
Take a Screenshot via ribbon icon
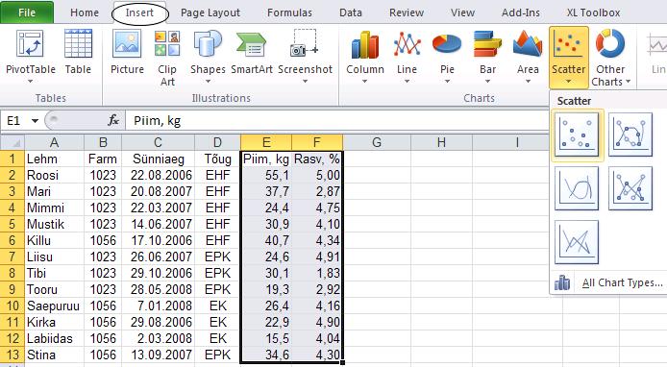click(x=305, y=43)
